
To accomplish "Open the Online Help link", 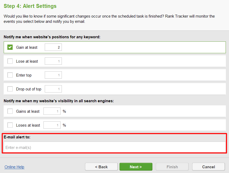I will point(14,167).
